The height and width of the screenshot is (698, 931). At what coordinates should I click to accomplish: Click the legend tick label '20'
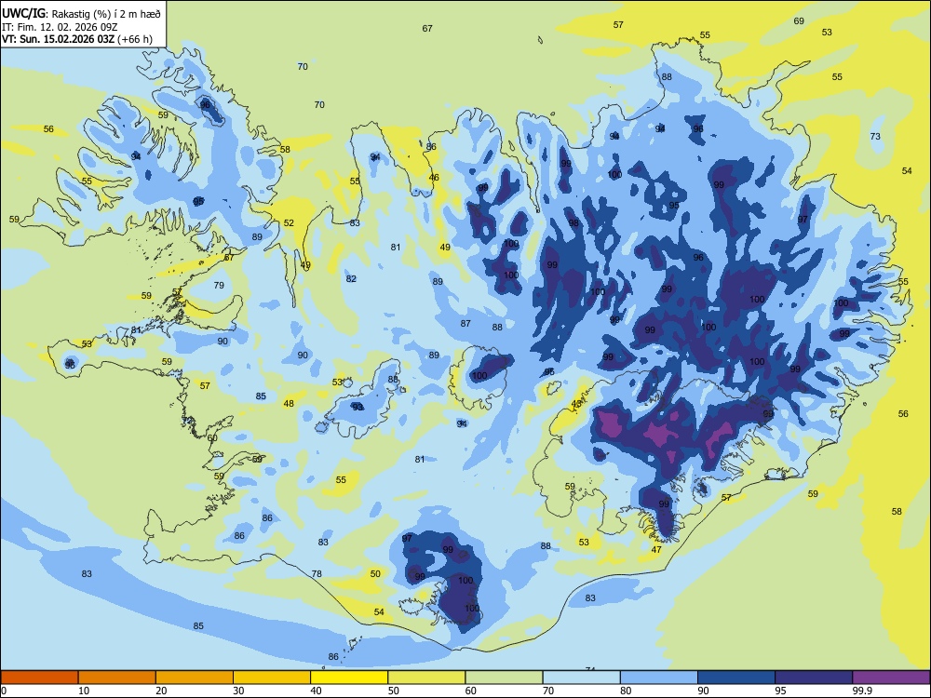click(161, 691)
